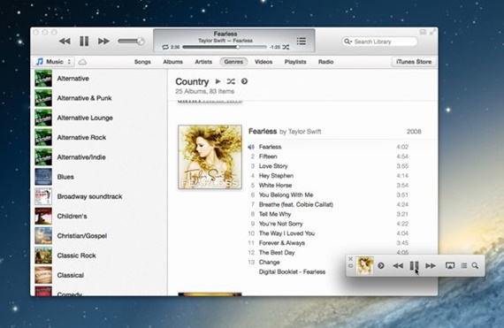Image resolution: width=504 pixels, height=328 pixels.
Task: Open the iTunes Store button
Action: [x=414, y=62]
